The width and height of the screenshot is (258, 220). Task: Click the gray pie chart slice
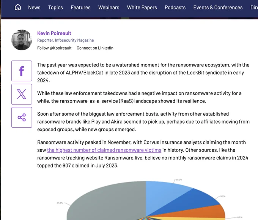(110, 200)
